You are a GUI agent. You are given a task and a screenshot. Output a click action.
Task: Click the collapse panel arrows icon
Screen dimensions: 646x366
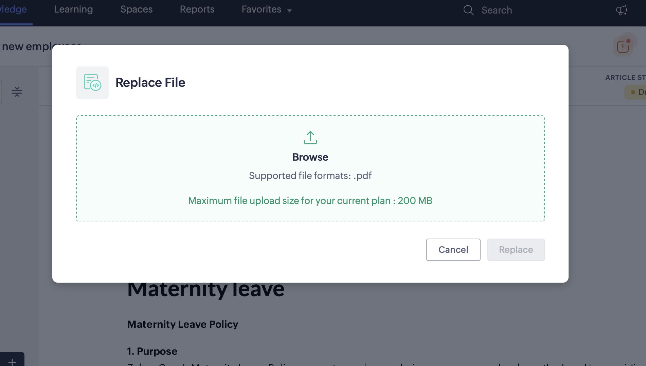pos(17,92)
